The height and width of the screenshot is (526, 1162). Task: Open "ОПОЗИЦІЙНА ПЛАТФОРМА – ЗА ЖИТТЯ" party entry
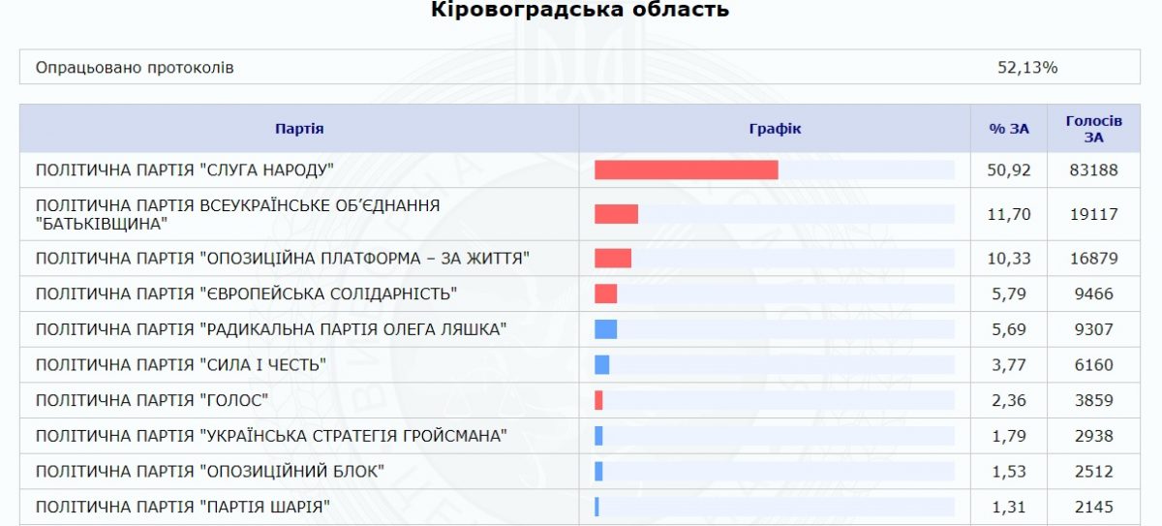pos(283,259)
